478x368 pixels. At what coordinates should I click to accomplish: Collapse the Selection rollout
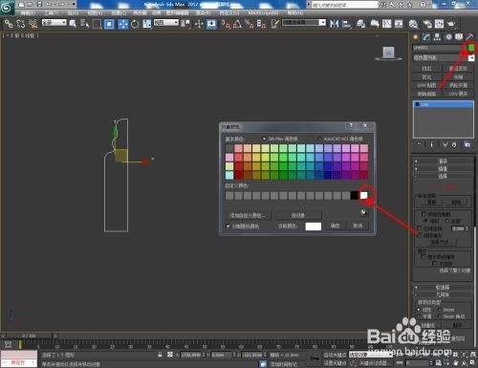coord(443,176)
